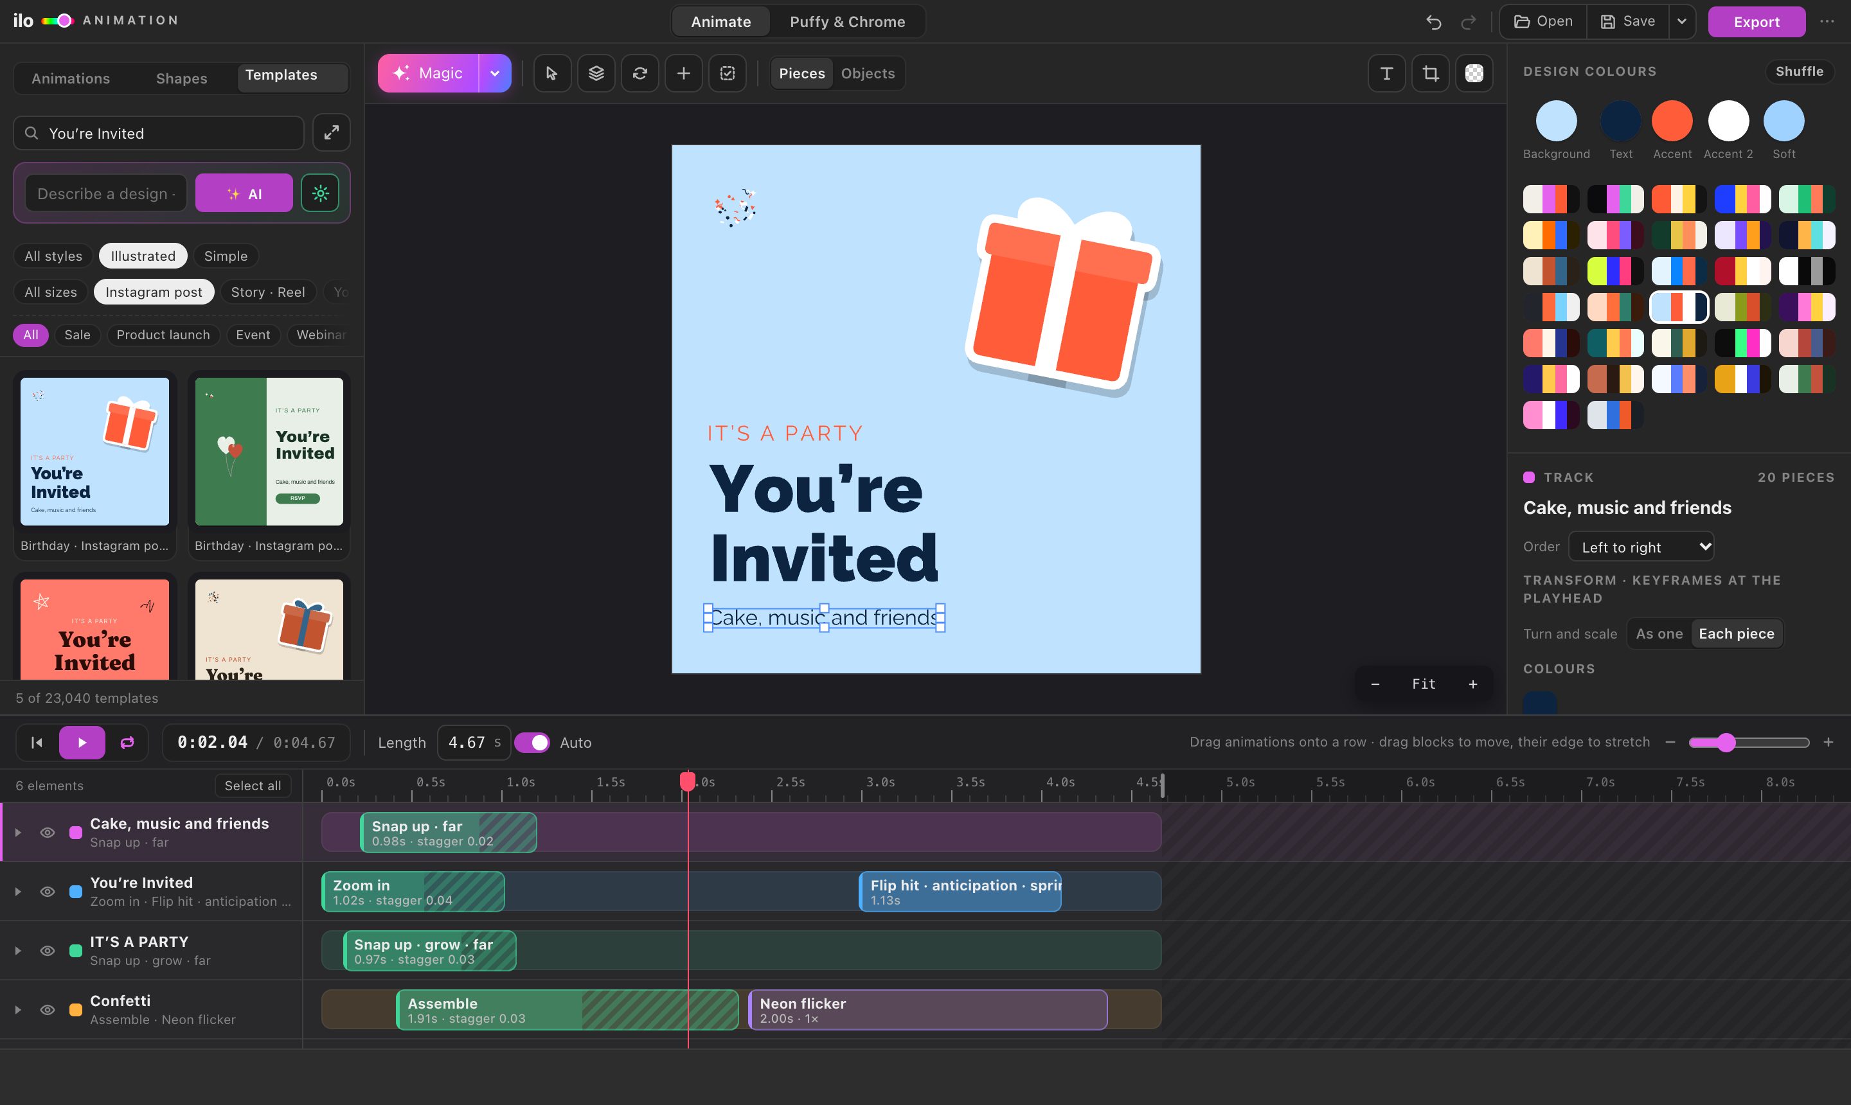Select the Text tool icon

click(x=1386, y=73)
